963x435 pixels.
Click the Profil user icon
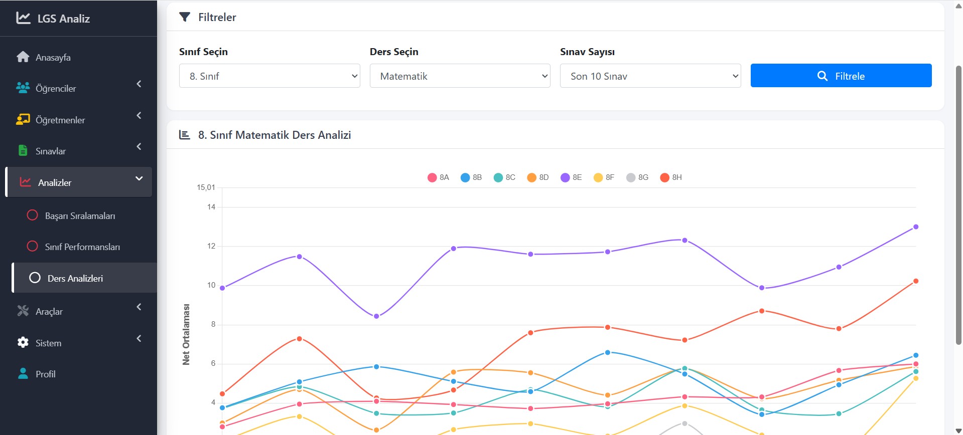pyautogui.click(x=23, y=374)
